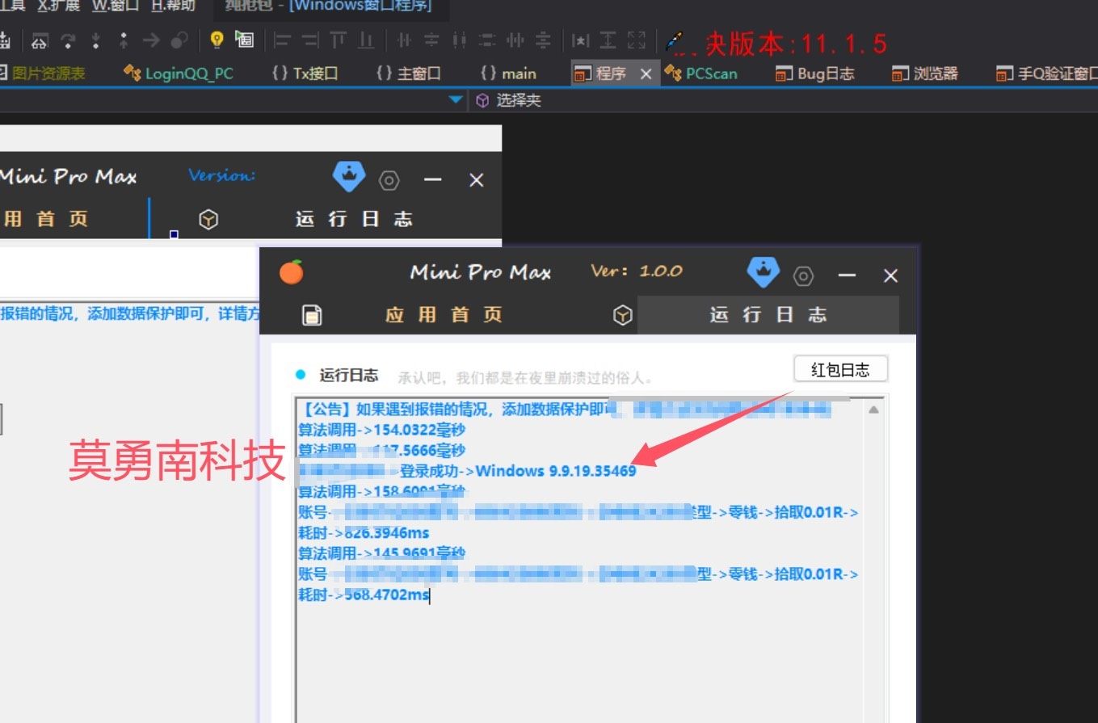Select the 应用首页 tab in the front window

444,315
